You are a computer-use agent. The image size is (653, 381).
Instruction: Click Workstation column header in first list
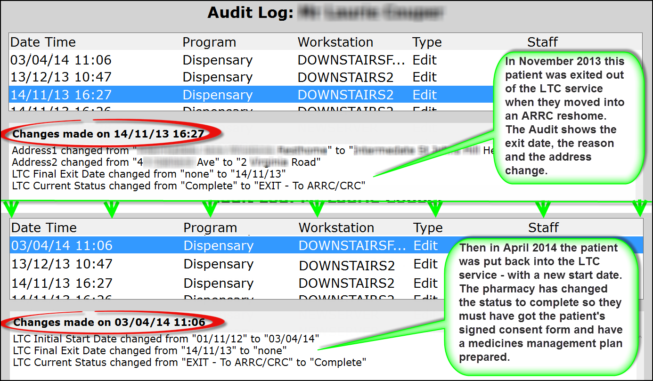pyautogui.click(x=335, y=42)
